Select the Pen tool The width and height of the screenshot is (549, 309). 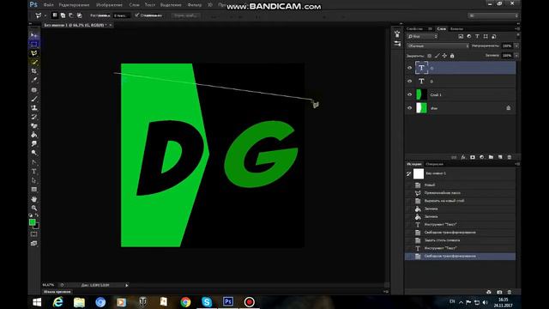(x=34, y=162)
